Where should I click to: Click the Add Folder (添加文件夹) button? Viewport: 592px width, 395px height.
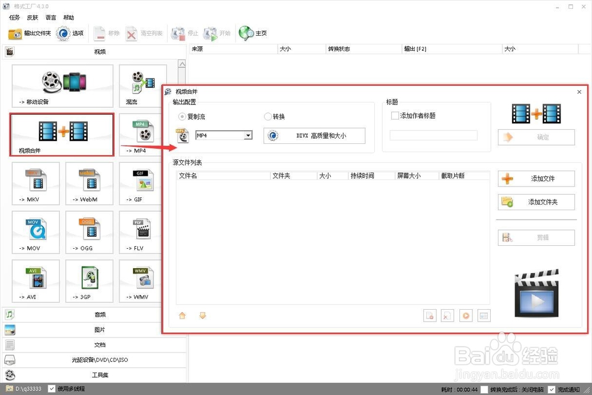[536, 202]
